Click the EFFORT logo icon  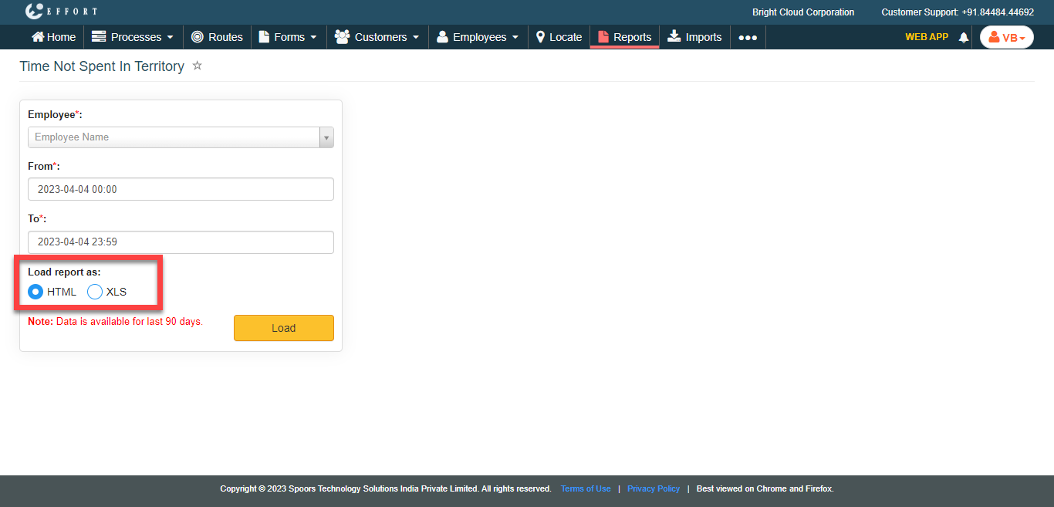pos(35,12)
